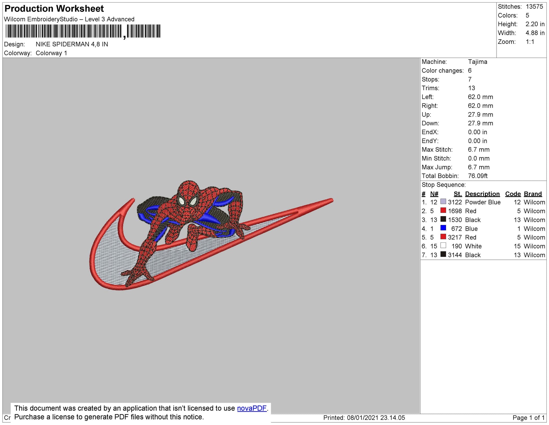Click the 'St.' column header
549x425 pixels.
click(x=458, y=194)
